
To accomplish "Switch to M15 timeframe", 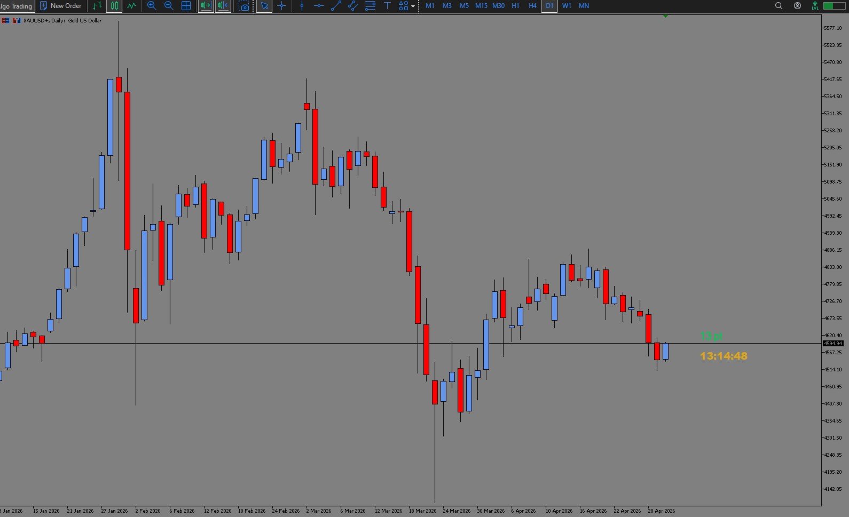I will pyautogui.click(x=481, y=6).
